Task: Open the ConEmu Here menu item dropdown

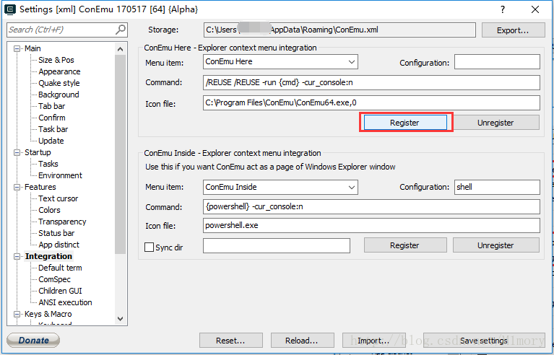Action: pyautogui.click(x=352, y=62)
